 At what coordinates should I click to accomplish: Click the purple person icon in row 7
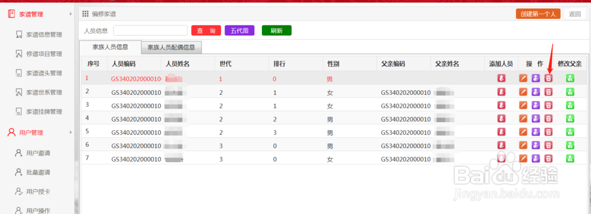click(x=536, y=159)
